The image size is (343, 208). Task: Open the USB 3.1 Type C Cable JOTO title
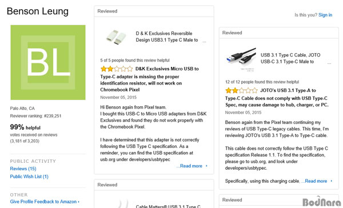pos(290,58)
